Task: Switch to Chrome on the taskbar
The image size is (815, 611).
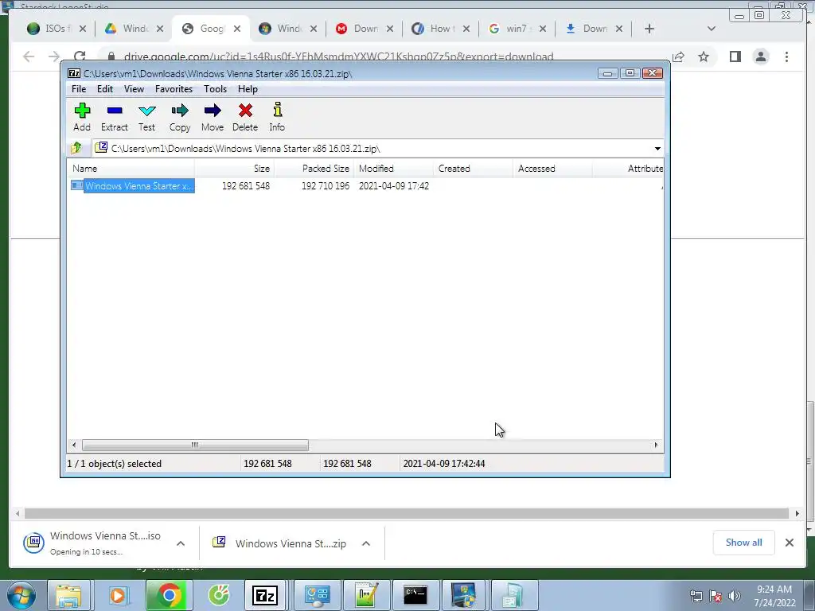Action: pyautogui.click(x=169, y=595)
